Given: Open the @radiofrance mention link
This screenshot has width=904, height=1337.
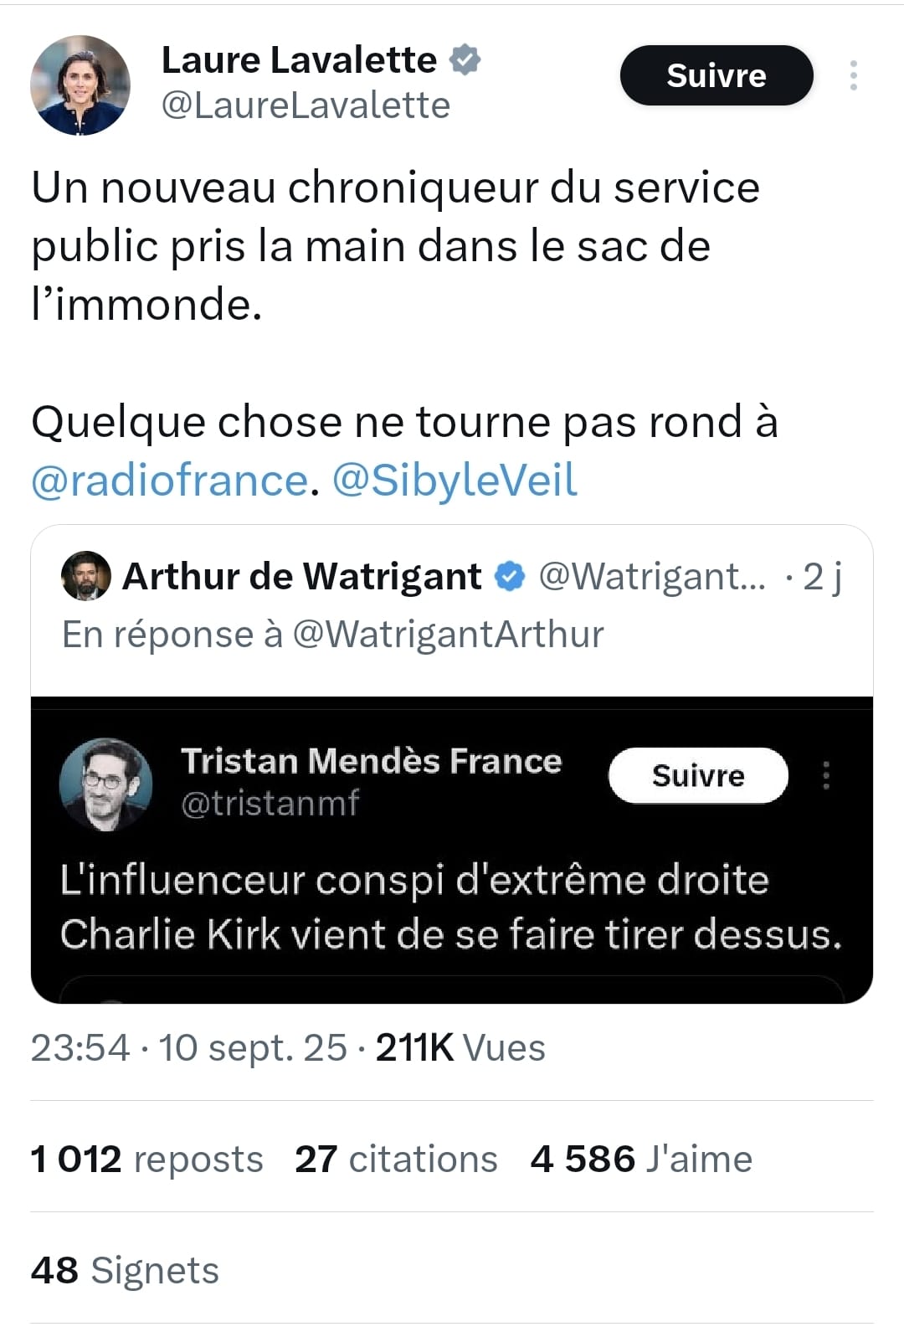Looking at the screenshot, I should pyautogui.click(x=169, y=481).
